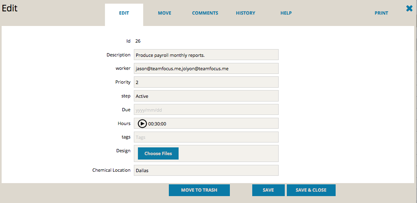Focus the step field showing Active
417x203 pixels.
pyautogui.click(x=206, y=96)
